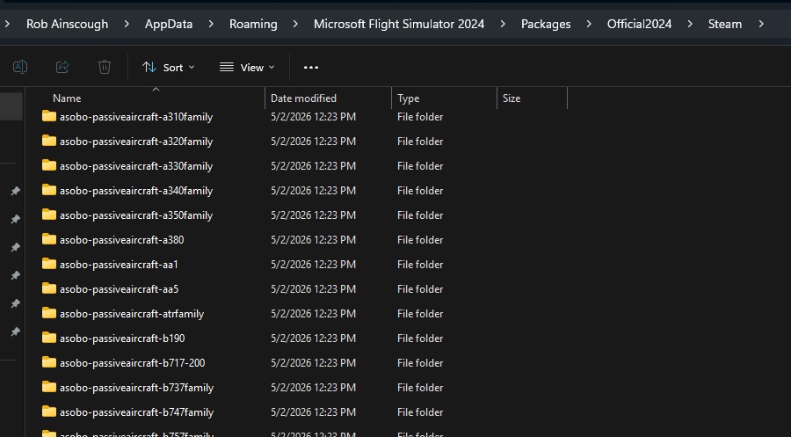
Task: Sort by Size column header
Action: coord(511,98)
